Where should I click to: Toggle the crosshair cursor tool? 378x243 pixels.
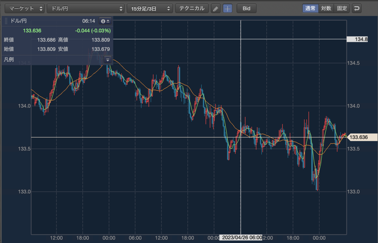point(227,8)
